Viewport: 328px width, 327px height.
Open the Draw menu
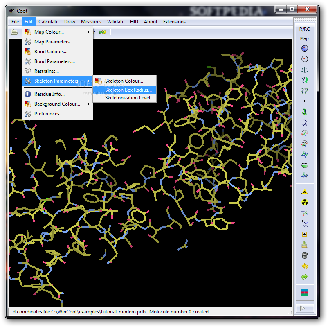70,22
